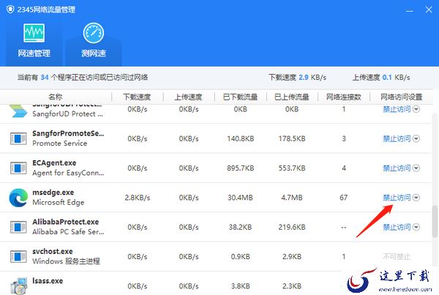Sort by 已下载流量 column header
This screenshot has width=439, height=295.
[241, 97]
